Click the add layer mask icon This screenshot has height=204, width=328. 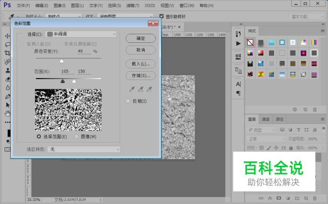click(x=279, y=198)
